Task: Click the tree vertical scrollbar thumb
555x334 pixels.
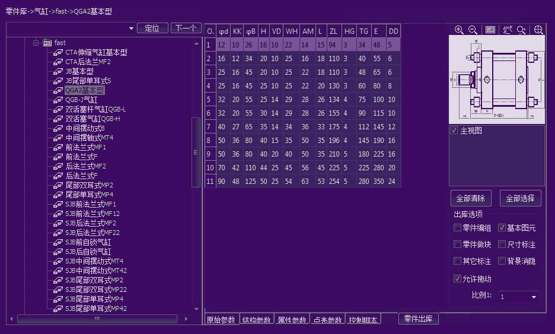Action: coord(196,152)
